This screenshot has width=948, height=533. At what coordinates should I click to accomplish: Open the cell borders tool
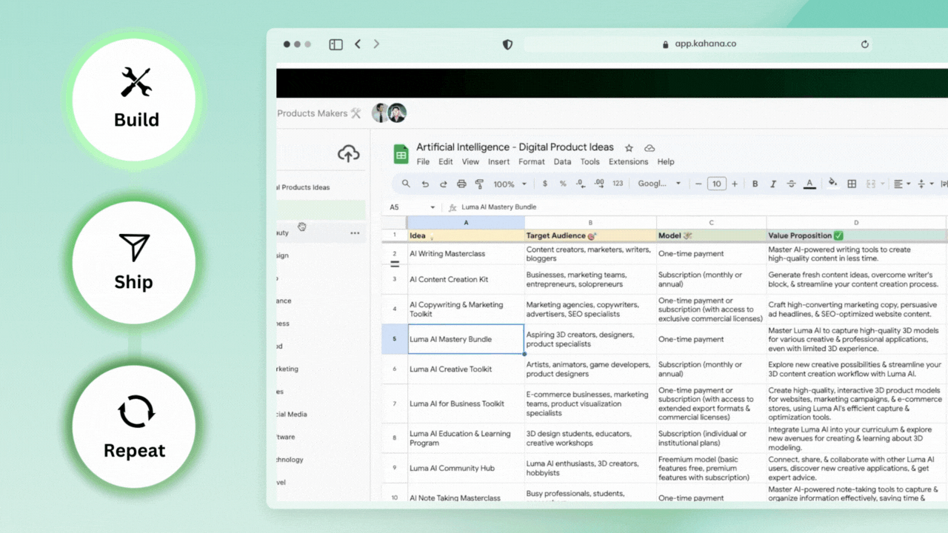(x=852, y=184)
